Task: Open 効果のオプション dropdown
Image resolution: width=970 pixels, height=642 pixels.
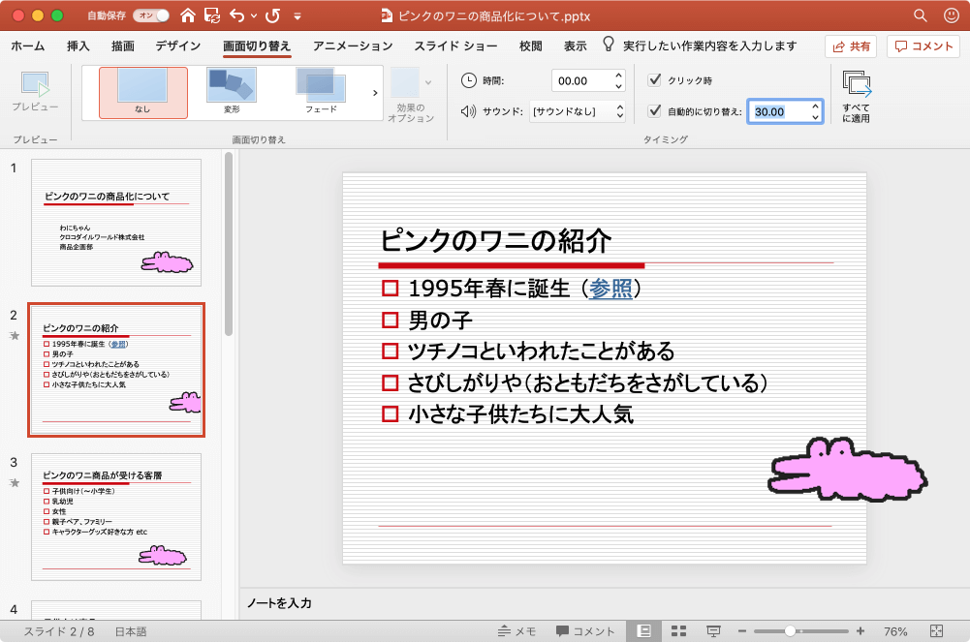Action: [411, 95]
